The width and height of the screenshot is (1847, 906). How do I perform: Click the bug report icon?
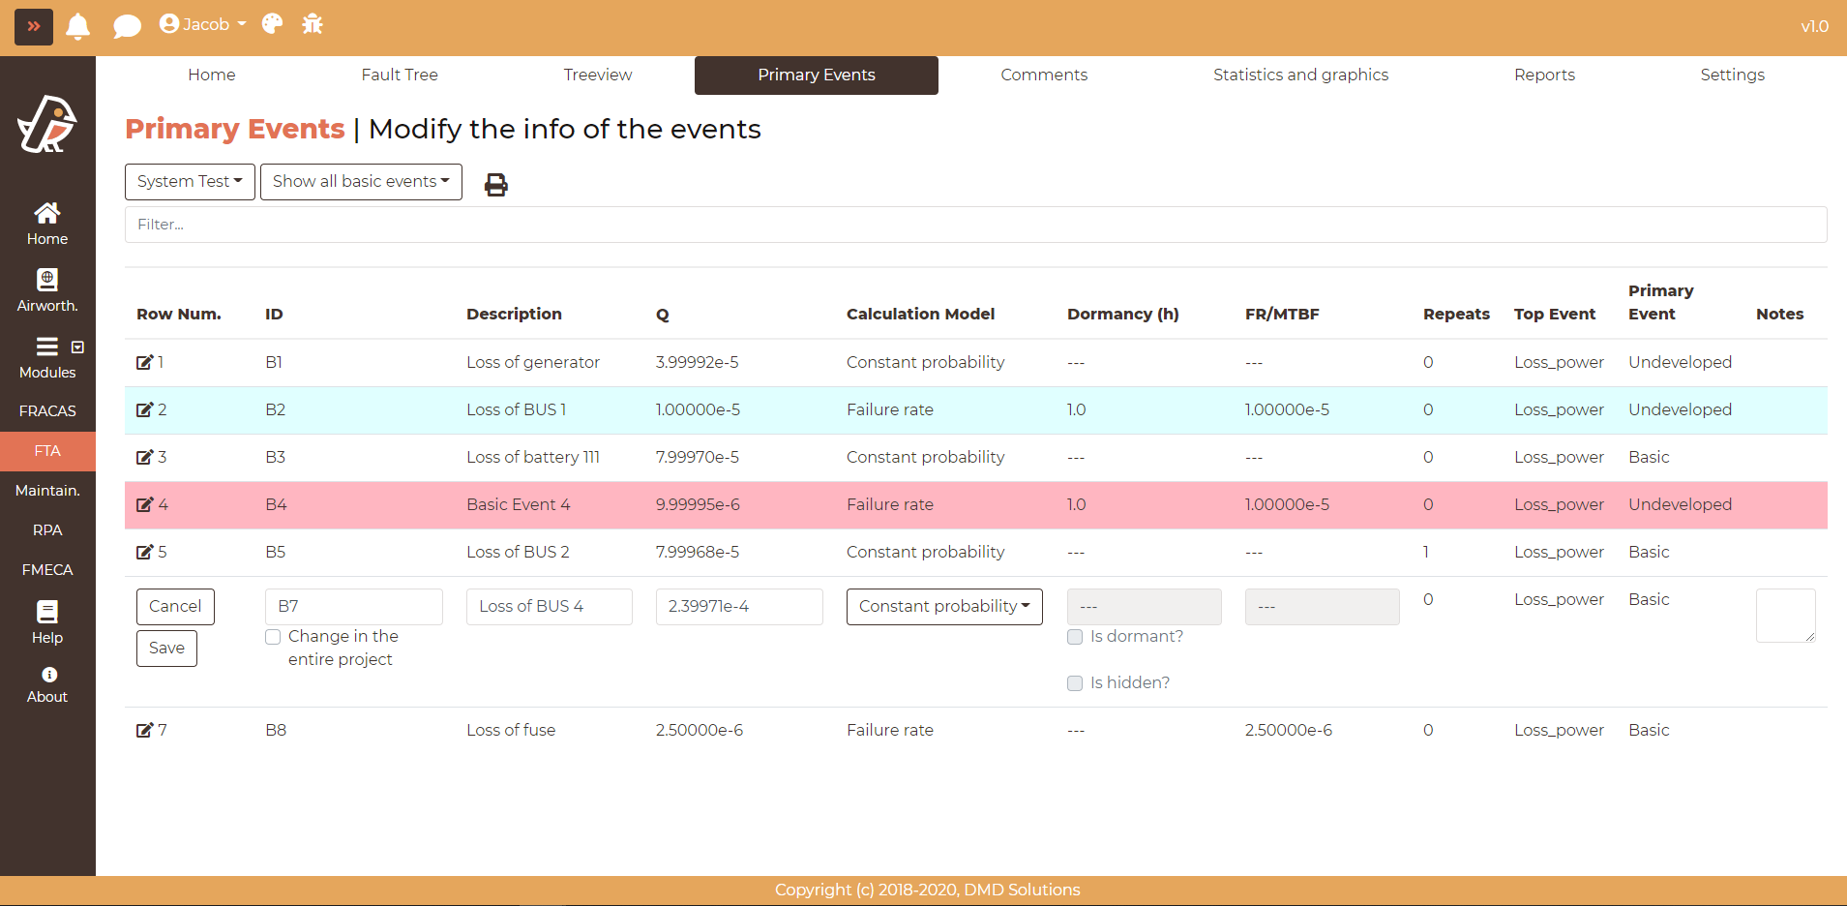(312, 24)
